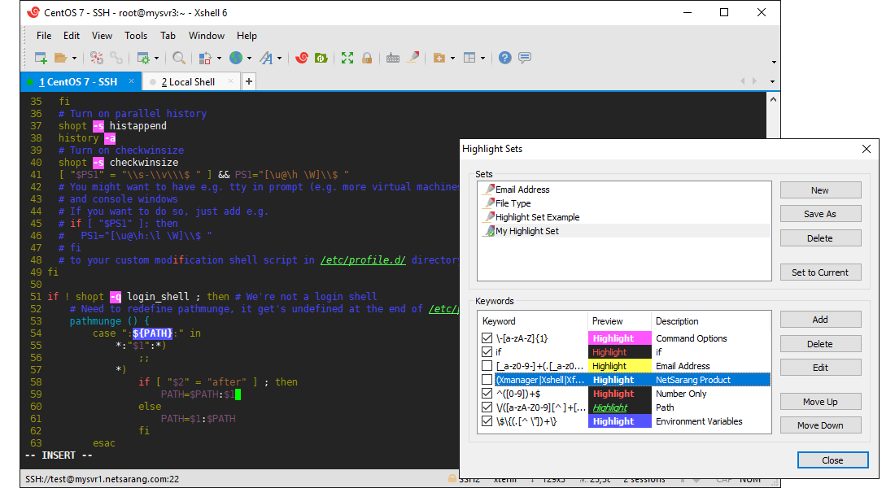Toggle checkbox for Path keyword
895x488 pixels.
(x=487, y=407)
